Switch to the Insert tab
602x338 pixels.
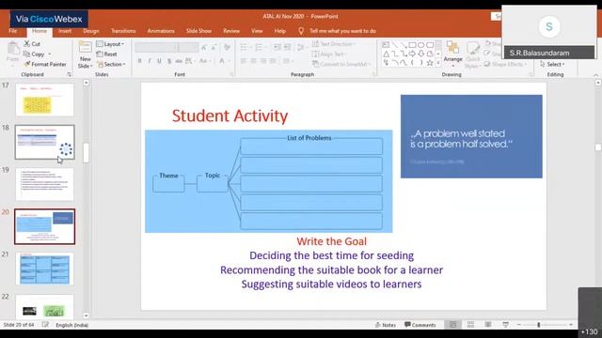click(65, 31)
